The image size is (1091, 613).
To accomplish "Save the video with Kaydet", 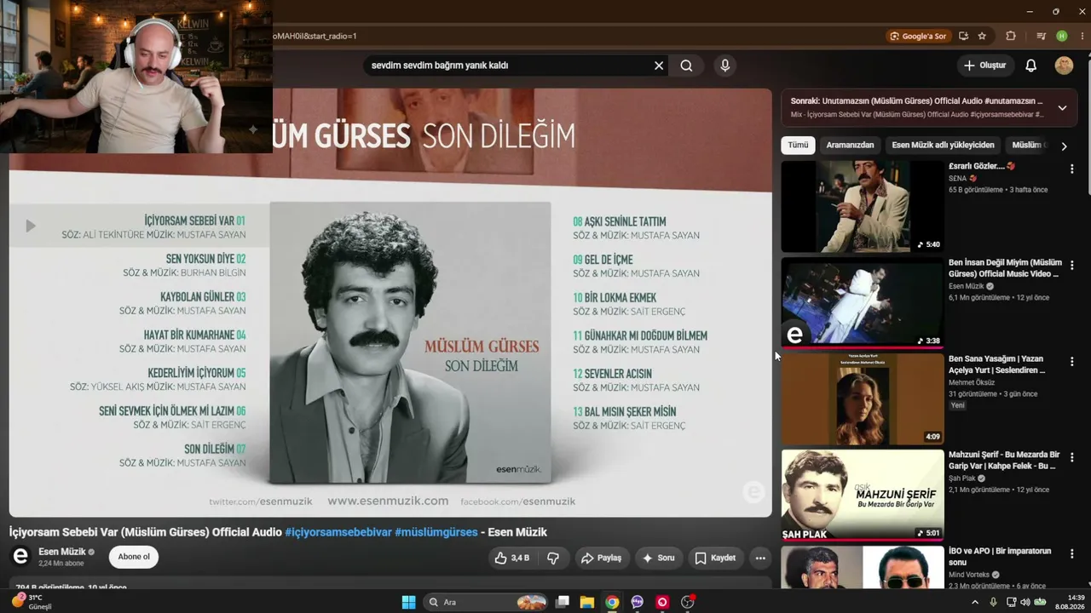I will point(715,558).
